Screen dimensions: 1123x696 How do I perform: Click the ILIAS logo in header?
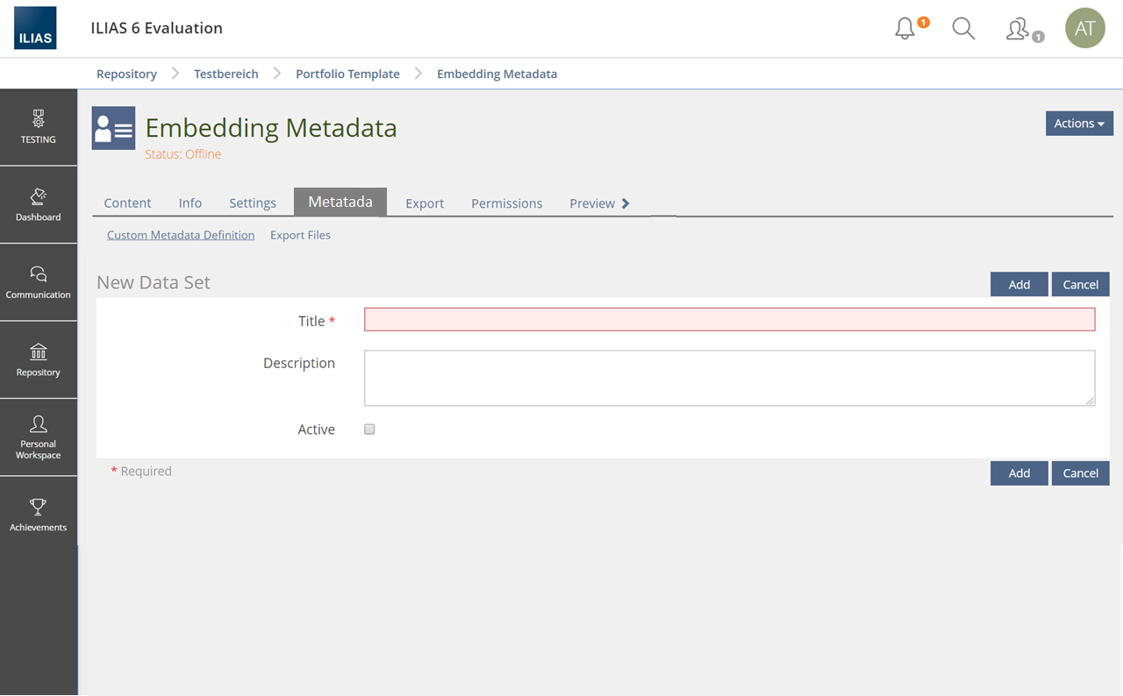(35, 28)
